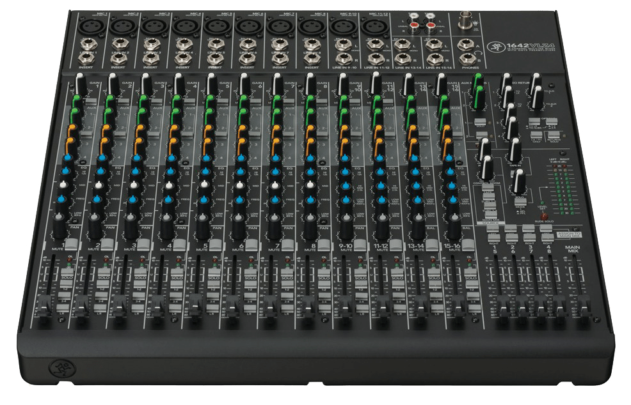Mute stereo channel 9-10
This screenshot has height=405, width=631.
pos(360,244)
